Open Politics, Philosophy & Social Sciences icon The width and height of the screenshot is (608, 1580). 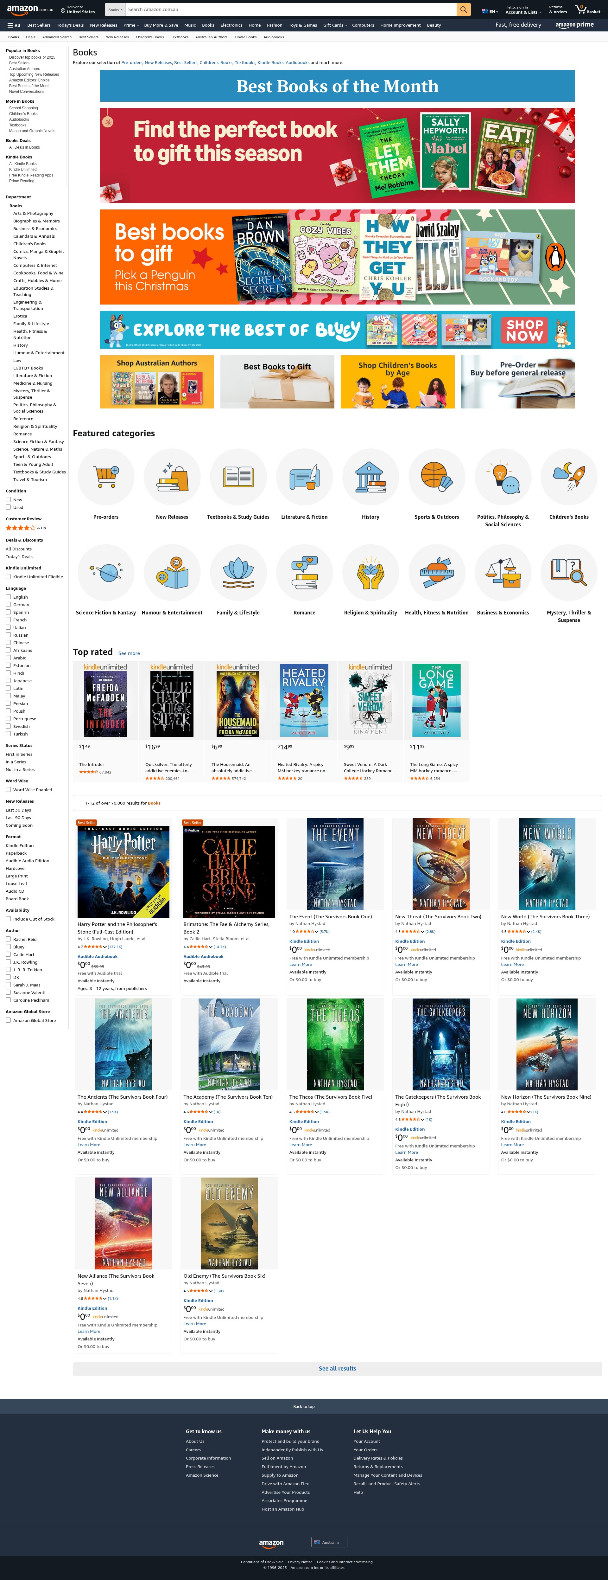pyautogui.click(x=503, y=477)
